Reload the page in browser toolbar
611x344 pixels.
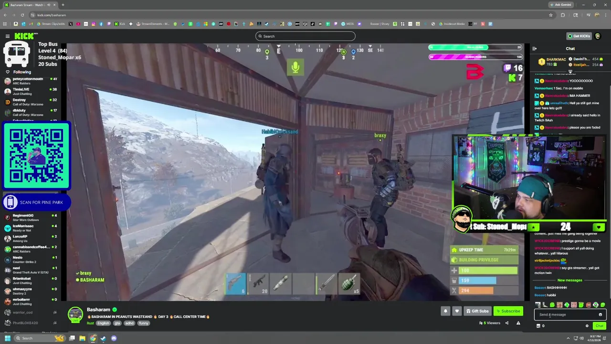tap(22, 15)
